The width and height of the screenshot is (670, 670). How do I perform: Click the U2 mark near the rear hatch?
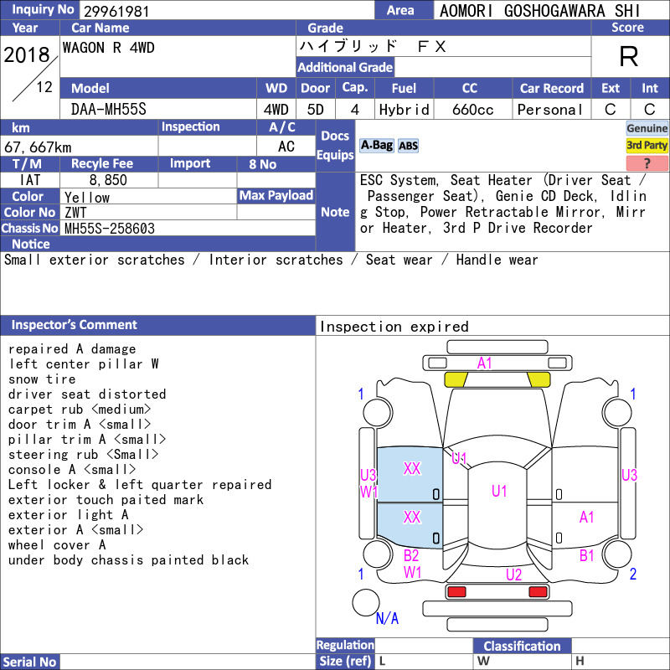point(513,575)
